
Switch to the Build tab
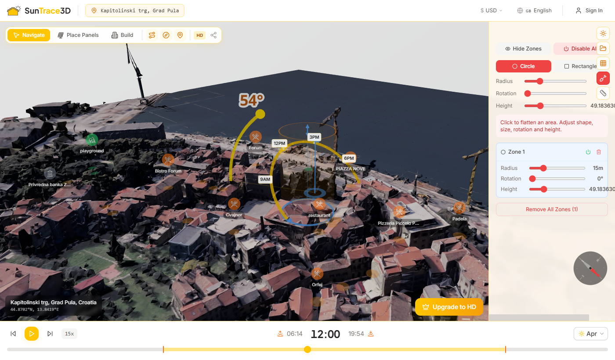pyautogui.click(x=122, y=35)
